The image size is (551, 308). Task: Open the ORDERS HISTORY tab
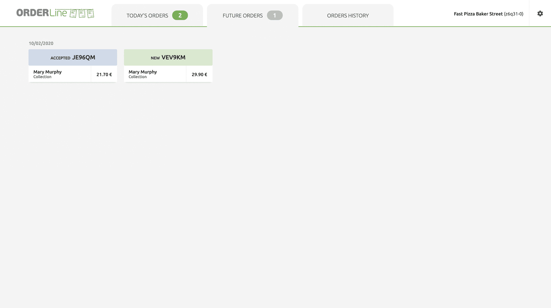coord(348,15)
